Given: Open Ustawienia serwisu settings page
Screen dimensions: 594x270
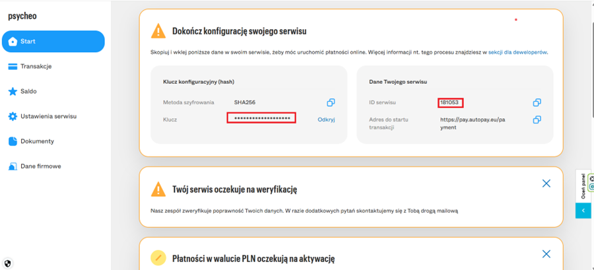Looking at the screenshot, I should click(x=48, y=116).
